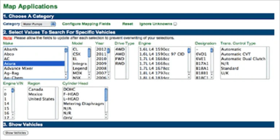Select Legend in the Model list
The image size is (280, 140).
(80, 68)
